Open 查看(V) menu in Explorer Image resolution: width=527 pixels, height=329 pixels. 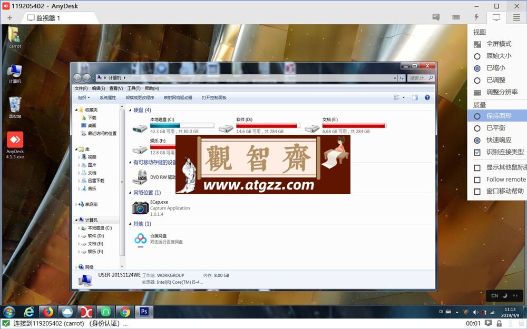click(116, 88)
